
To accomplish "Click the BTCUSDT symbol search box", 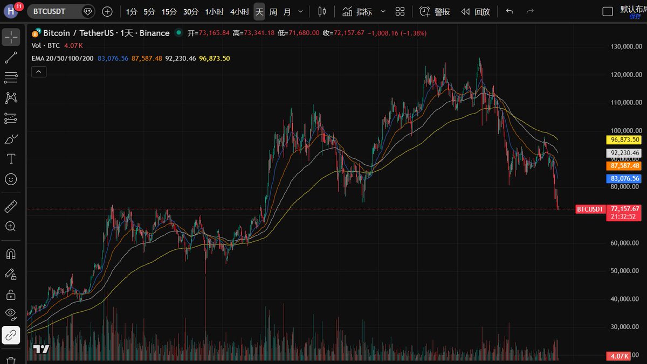I will 53,11.
